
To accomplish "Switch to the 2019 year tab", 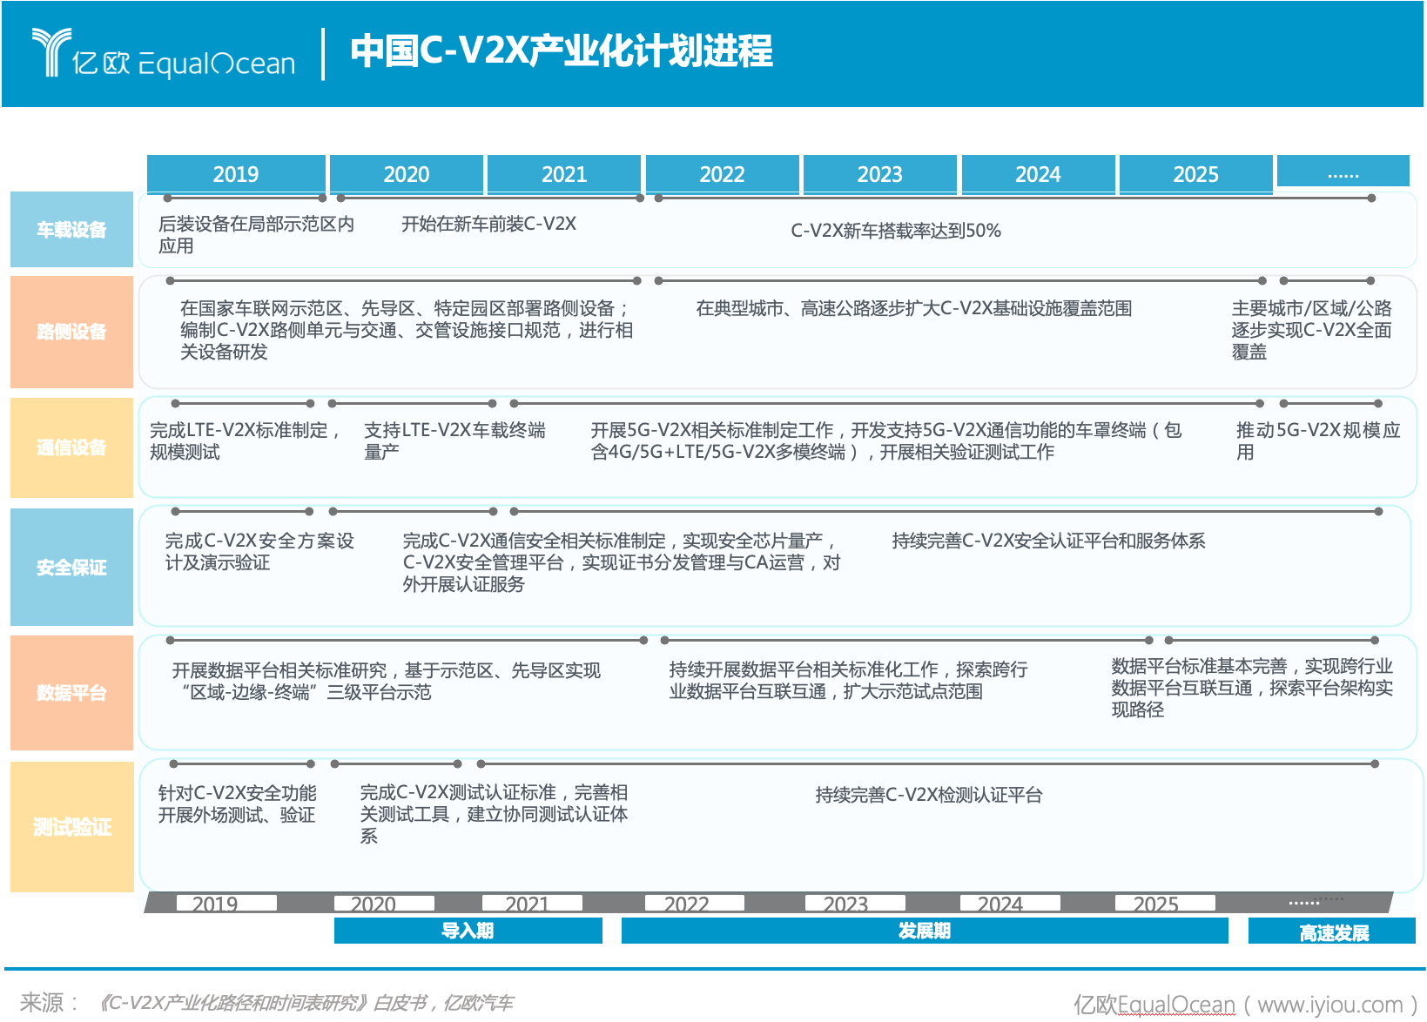I will click(235, 174).
